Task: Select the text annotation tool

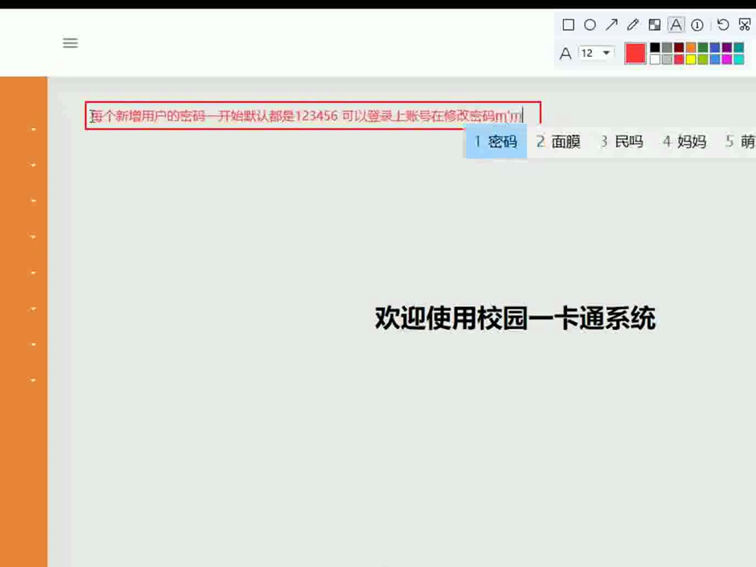Action: (676, 25)
